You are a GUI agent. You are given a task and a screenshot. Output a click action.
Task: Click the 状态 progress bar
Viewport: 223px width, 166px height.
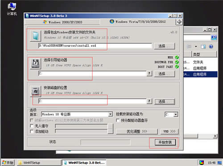(x=105, y=142)
